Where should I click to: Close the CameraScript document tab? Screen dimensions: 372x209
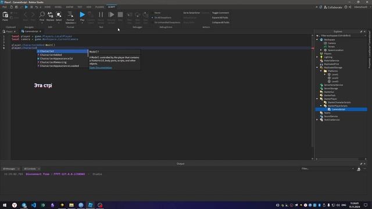40,31
